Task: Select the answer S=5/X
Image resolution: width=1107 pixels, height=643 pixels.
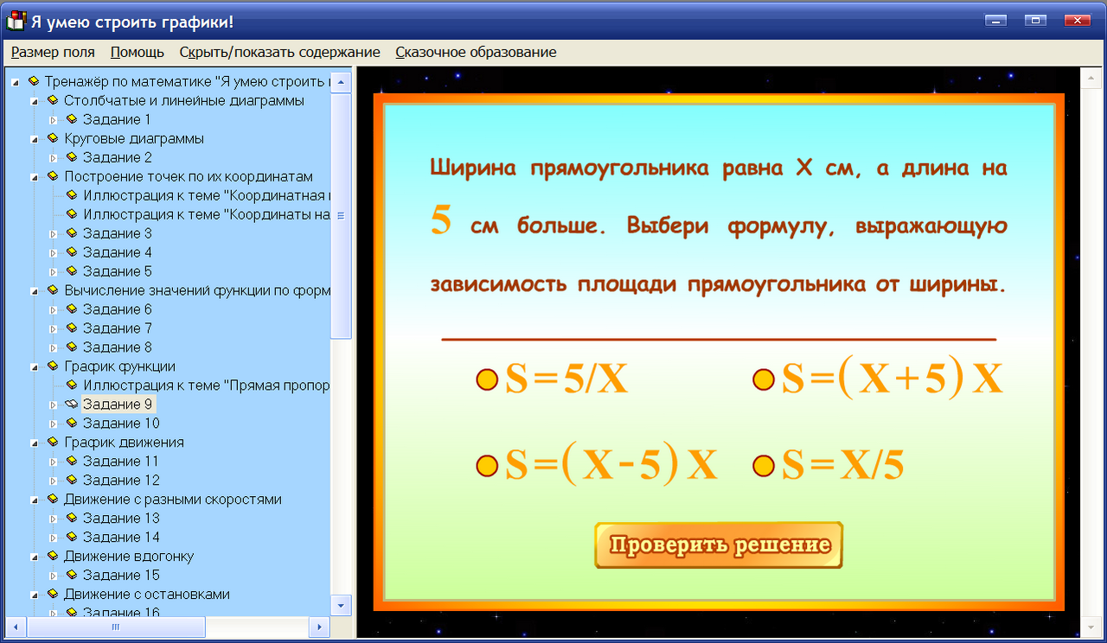Action: coord(489,378)
